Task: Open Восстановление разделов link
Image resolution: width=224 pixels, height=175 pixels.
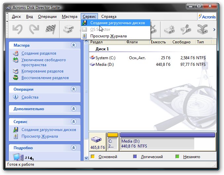Action: point(45,78)
